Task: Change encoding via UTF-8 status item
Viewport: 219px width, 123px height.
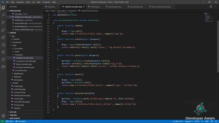Action: tap(197, 121)
